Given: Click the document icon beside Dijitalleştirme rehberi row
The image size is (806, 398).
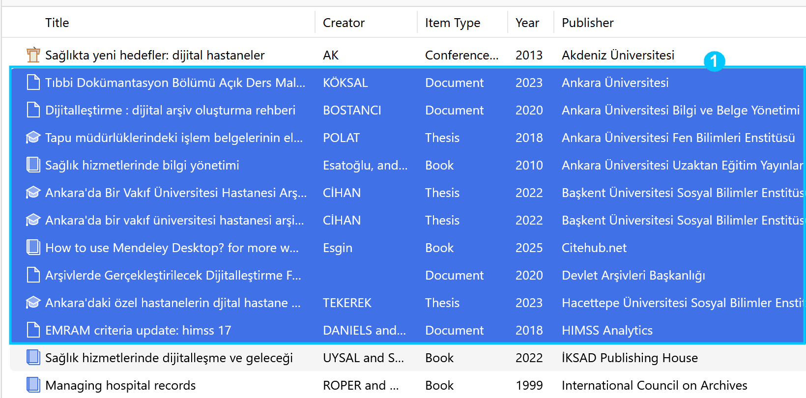Looking at the screenshot, I should (x=33, y=110).
